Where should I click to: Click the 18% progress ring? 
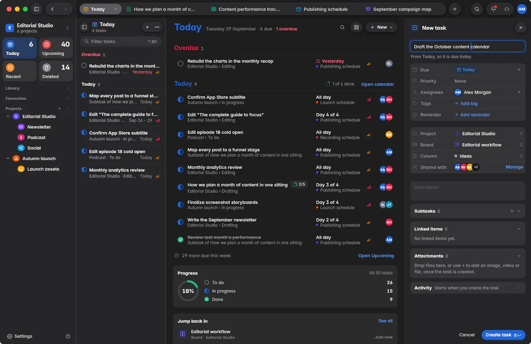(x=188, y=291)
